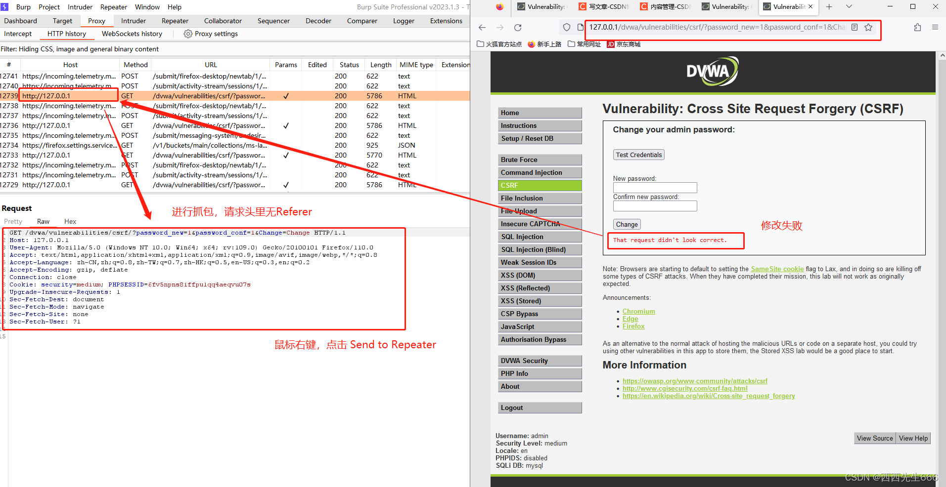946x487 pixels.
Task: Click the View Source button
Action: (x=874, y=438)
